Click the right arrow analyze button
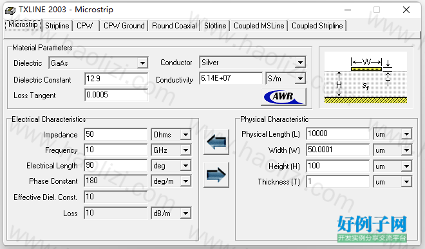Screen dimensions: 425x249 (x=216, y=175)
